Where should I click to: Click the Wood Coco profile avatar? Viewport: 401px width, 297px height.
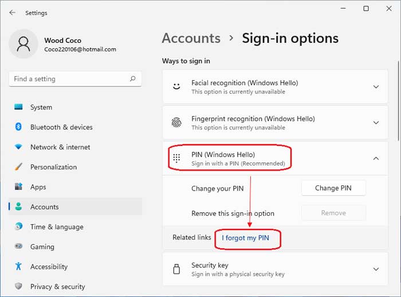click(x=23, y=43)
